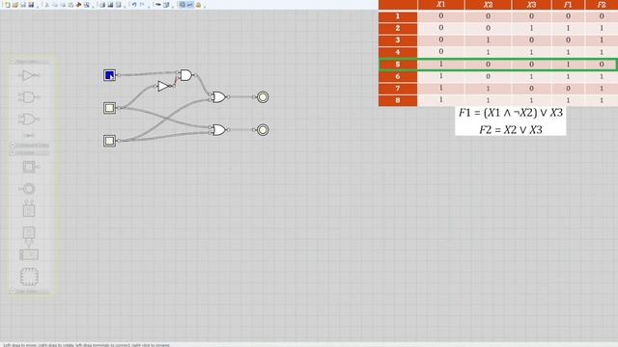Click the F1 value in row 5

point(568,65)
